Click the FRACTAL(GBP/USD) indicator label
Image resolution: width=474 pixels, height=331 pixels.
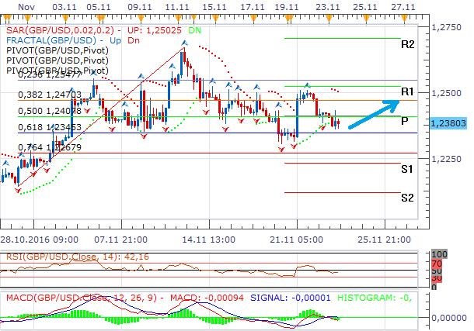50,39
